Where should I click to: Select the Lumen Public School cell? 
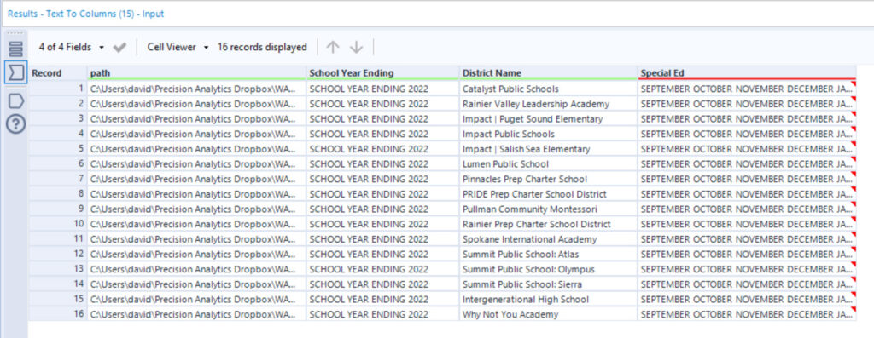[x=549, y=164]
